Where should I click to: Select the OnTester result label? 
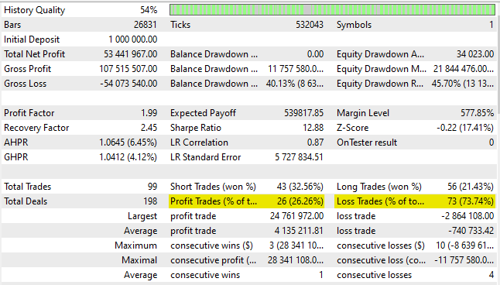tap(367, 142)
